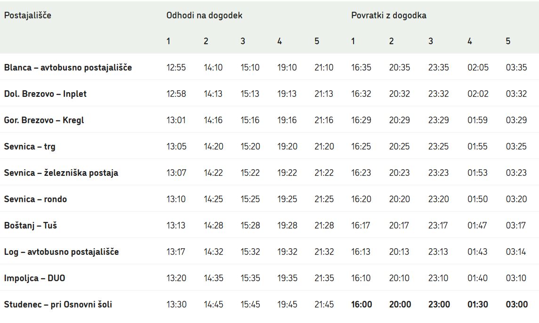Viewport: 539px width, 323px height.
Task: Select the Log – avtobusno postajališče stop name
Action: point(61,252)
